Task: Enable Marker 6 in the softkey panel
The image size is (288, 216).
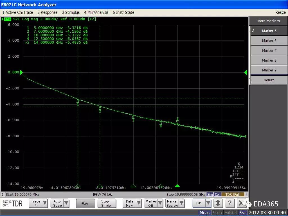Action: (269, 41)
